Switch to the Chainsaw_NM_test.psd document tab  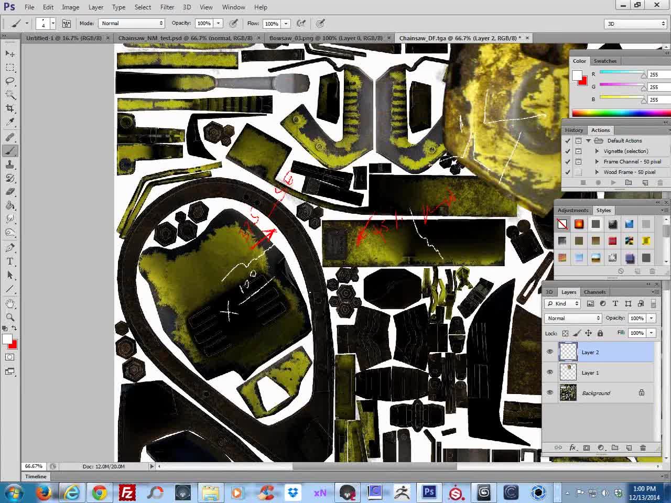(x=185, y=38)
